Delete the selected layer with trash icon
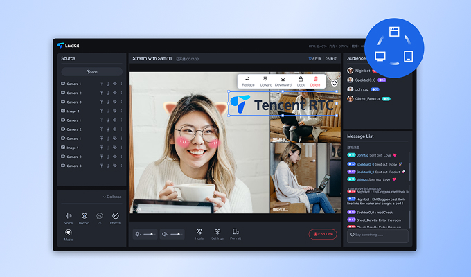The image size is (471, 277). (315, 81)
